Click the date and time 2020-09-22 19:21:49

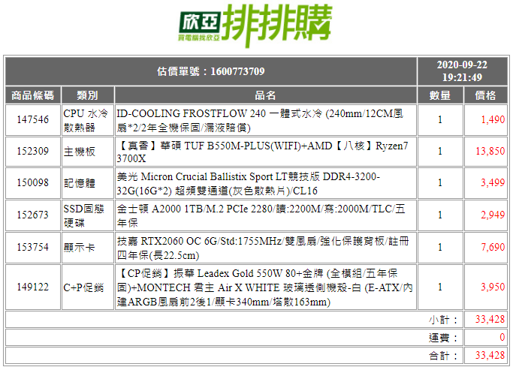pyautogui.click(x=462, y=71)
